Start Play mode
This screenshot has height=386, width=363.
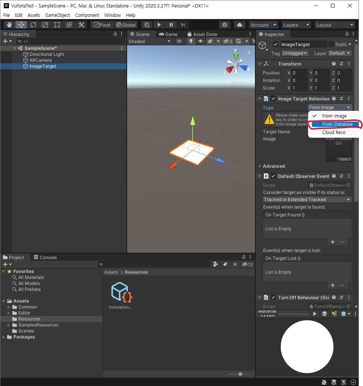159,25
